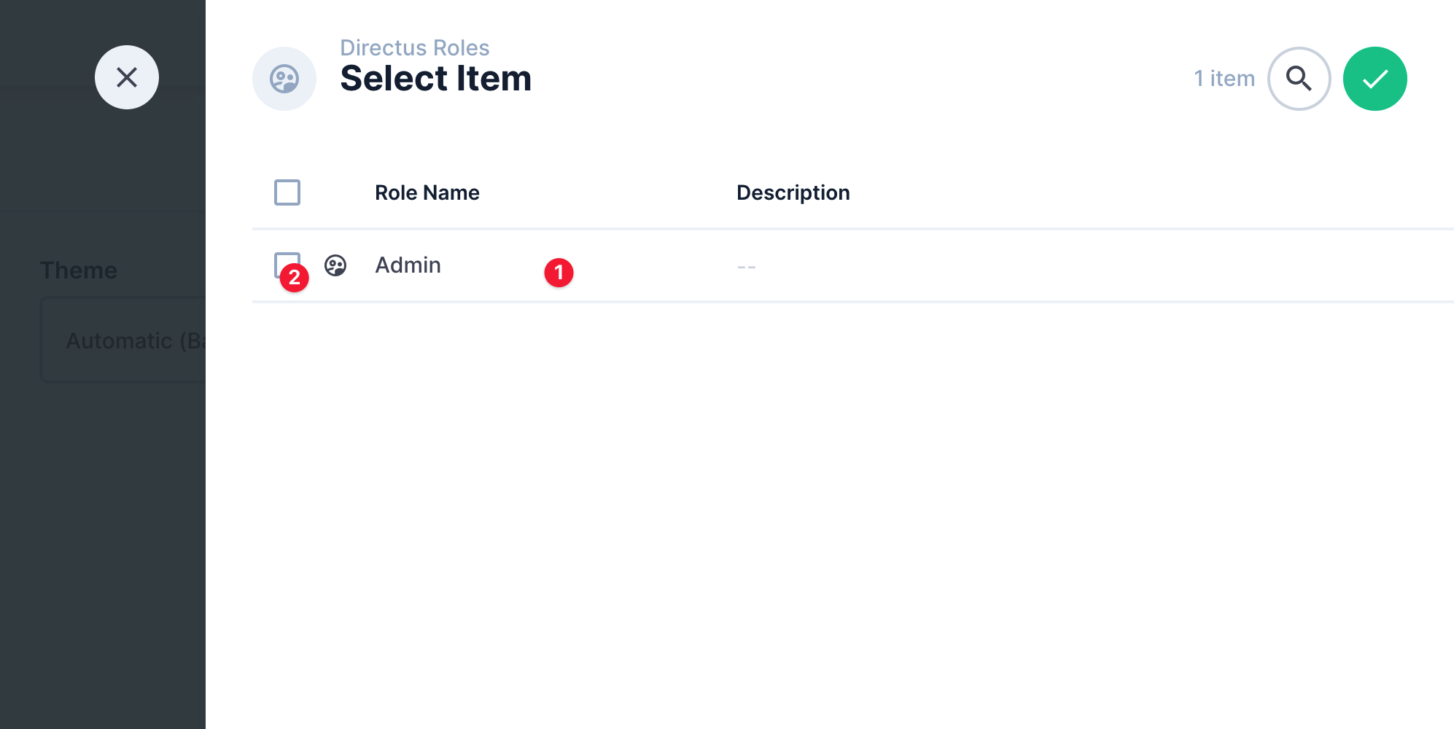The width and height of the screenshot is (1454, 729).
Task: Click the red badge numbered 1
Action: (559, 273)
